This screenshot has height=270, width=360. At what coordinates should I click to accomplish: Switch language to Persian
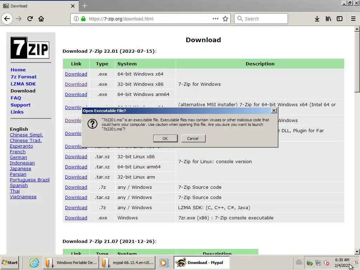18,174
